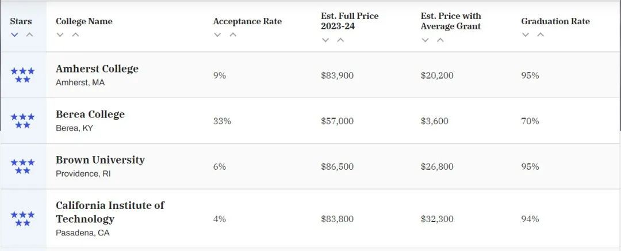Sort College Name ascending with up chevron

click(75, 35)
